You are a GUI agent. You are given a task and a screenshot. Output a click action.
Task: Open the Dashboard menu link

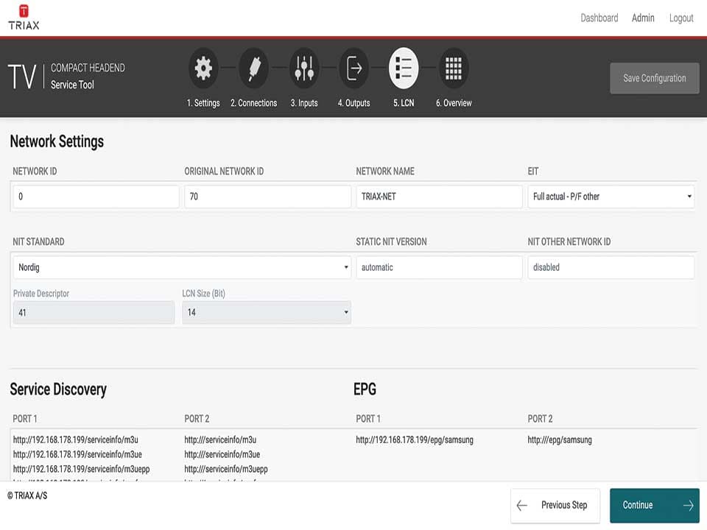[599, 18]
